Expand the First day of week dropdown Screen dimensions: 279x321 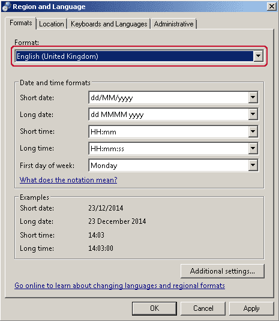pyautogui.click(x=253, y=165)
